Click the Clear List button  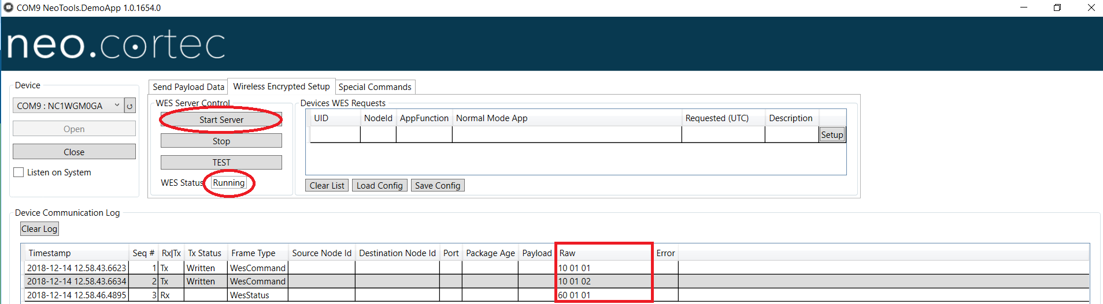[x=327, y=185]
